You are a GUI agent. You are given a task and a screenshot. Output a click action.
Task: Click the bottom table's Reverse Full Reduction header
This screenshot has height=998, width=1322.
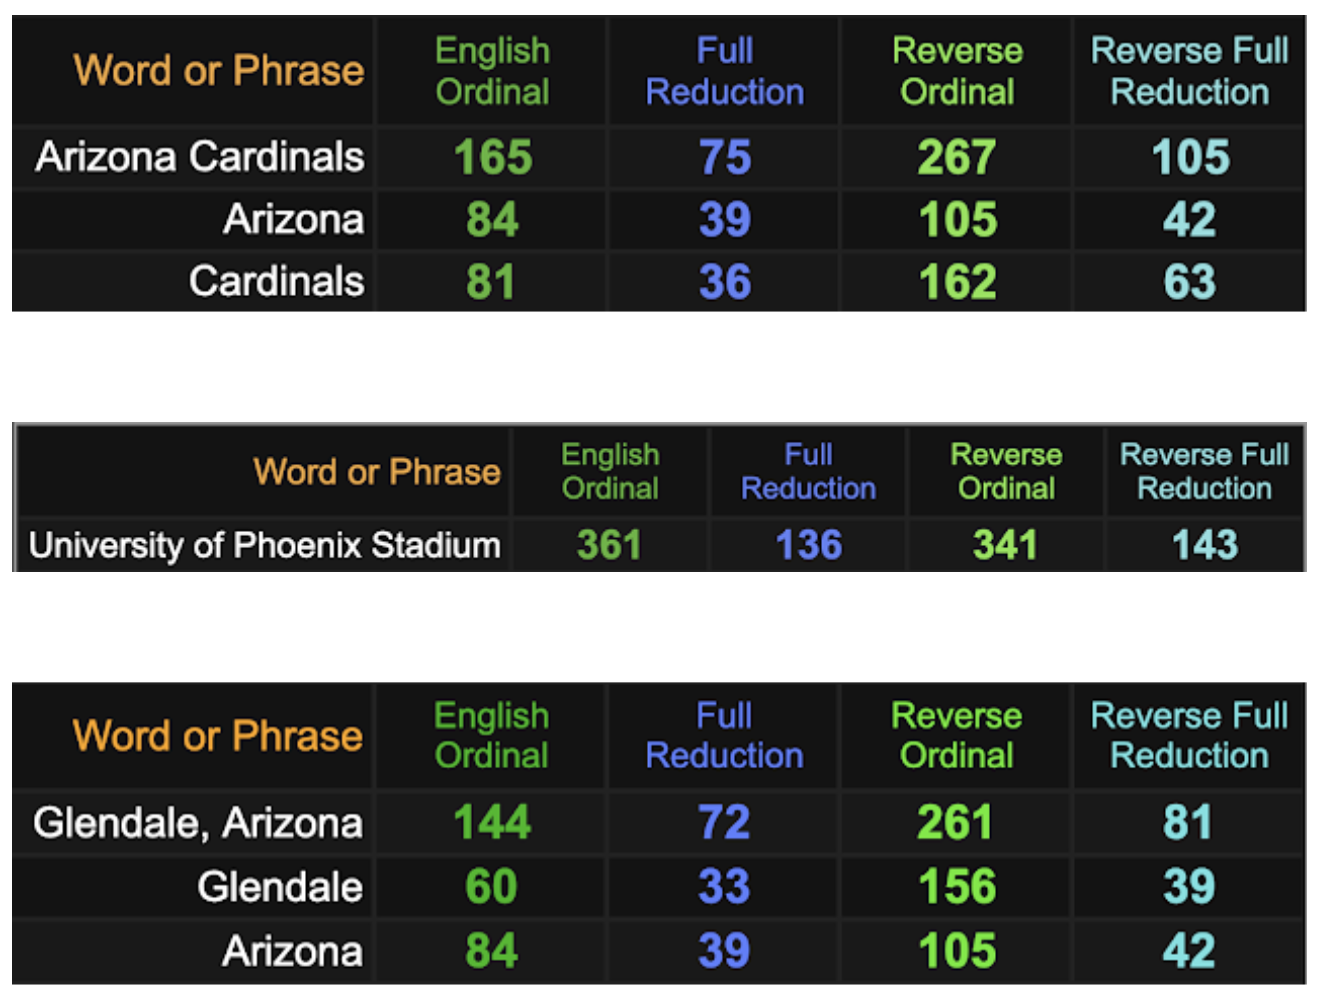pos(1190,735)
